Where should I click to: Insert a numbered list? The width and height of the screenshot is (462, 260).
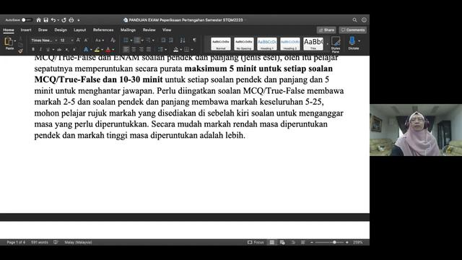[137, 40]
